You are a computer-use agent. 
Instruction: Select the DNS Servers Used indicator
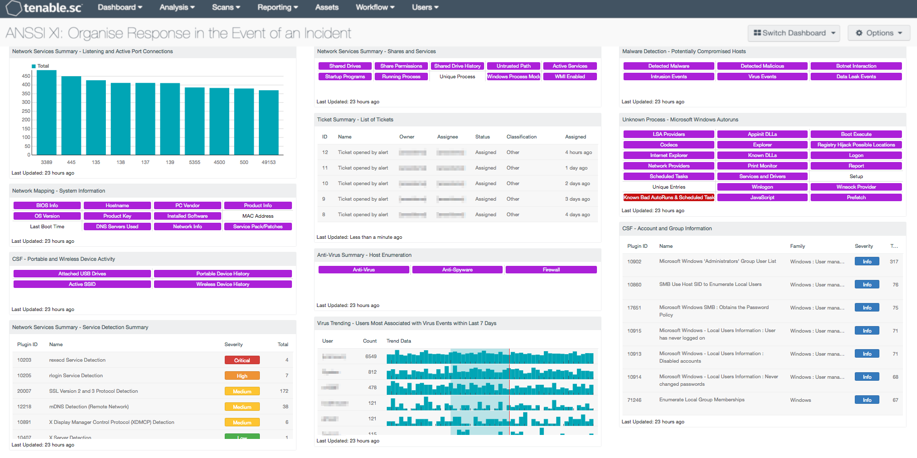(117, 227)
